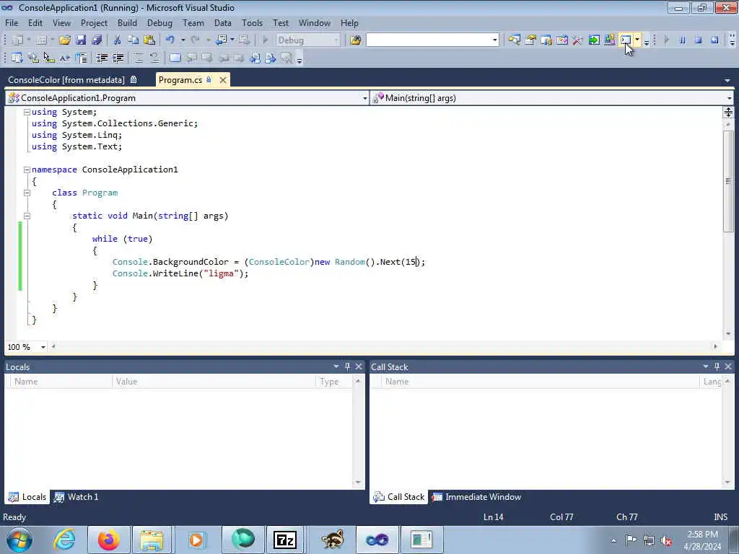Open the Debug menu
Screen dimensions: 739x554
[159, 22]
